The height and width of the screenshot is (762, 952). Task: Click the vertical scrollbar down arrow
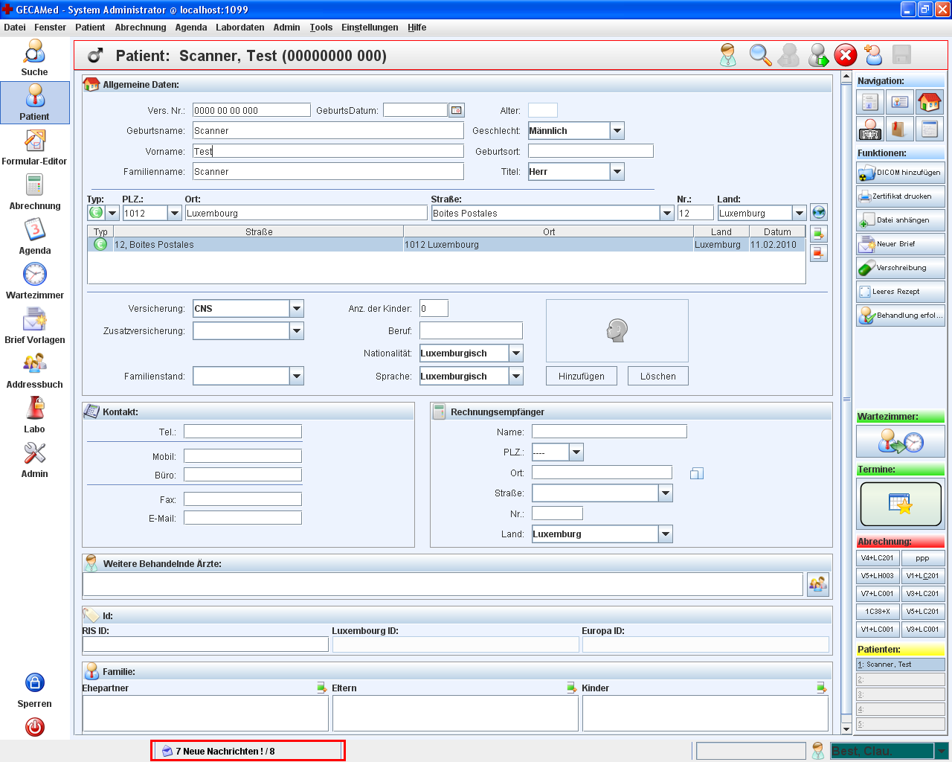pos(846,729)
